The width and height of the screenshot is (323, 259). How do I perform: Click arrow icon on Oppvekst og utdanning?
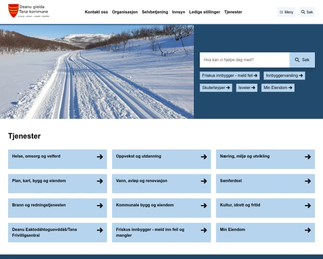(204, 157)
